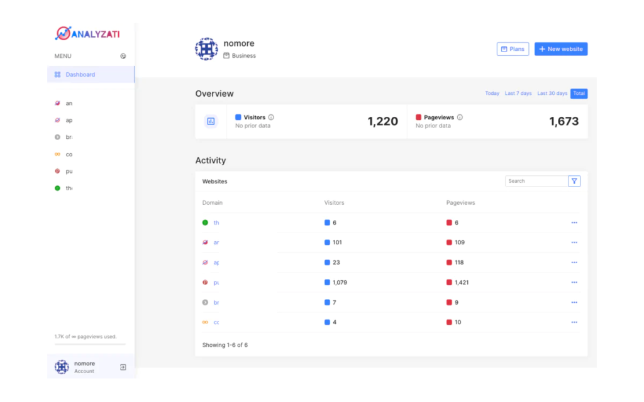Click favicon in the 23 visitors row

(205, 263)
